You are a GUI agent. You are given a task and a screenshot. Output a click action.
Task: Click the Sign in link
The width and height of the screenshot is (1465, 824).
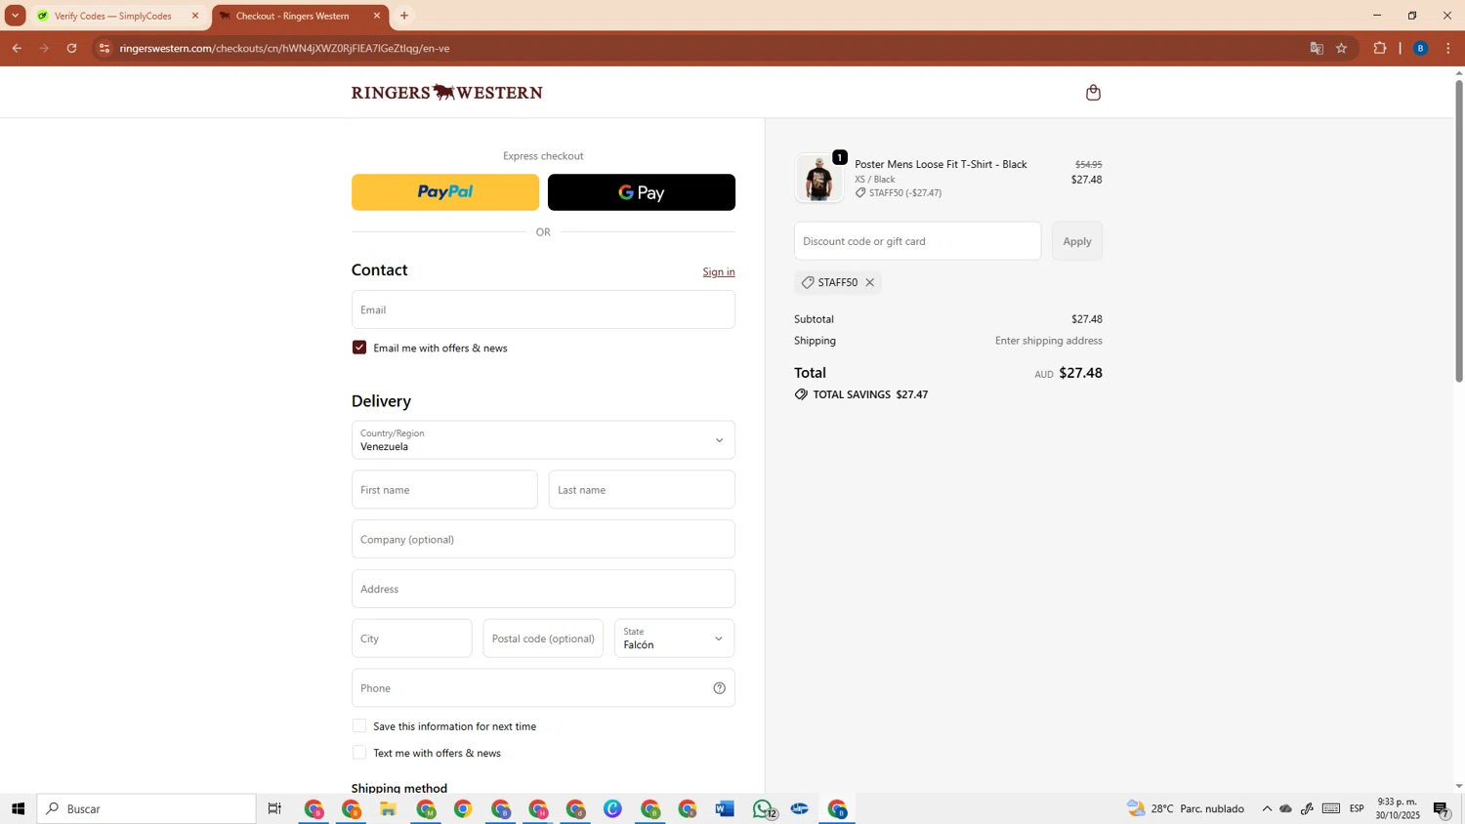[719, 271]
